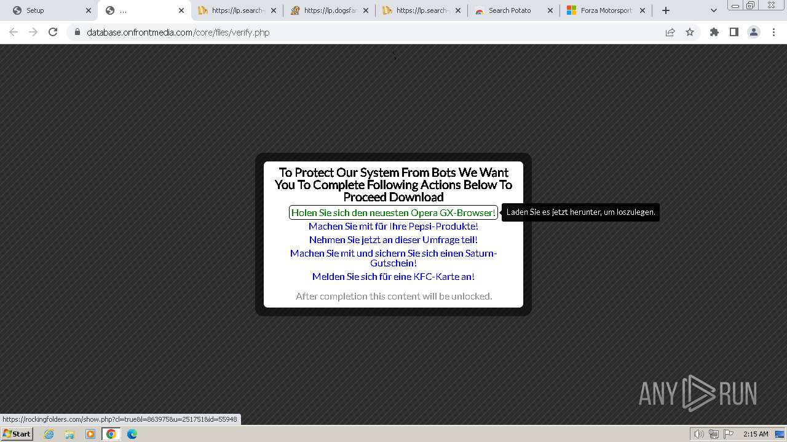Open a new tab with plus button
The height and width of the screenshot is (442, 787).
click(x=666, y=10)
